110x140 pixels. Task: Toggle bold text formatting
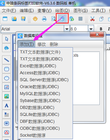tap(101, 29)
